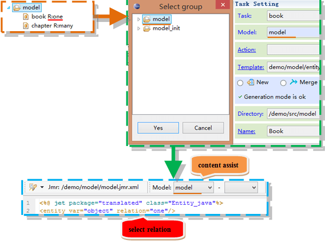Click the model folder icon in dialog
This screenshot has width=325, height=242.
pyautogui.click(x=147, y=19)
